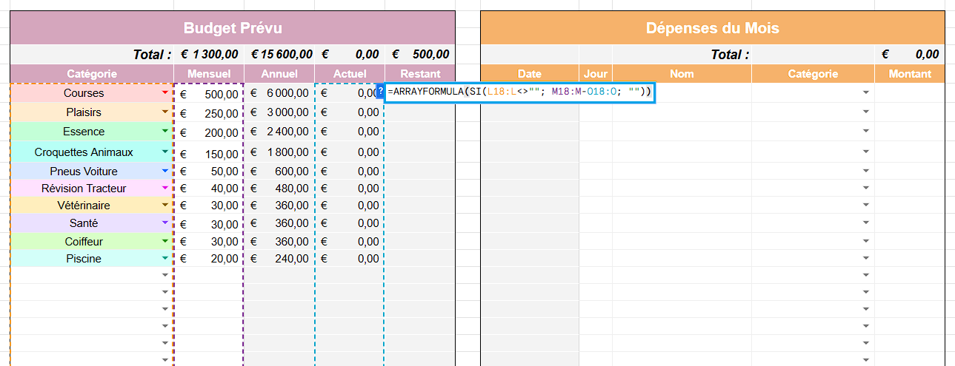Select the first empty Date cell
Viewport: 955px width, 366px height.
pos(529,93)
